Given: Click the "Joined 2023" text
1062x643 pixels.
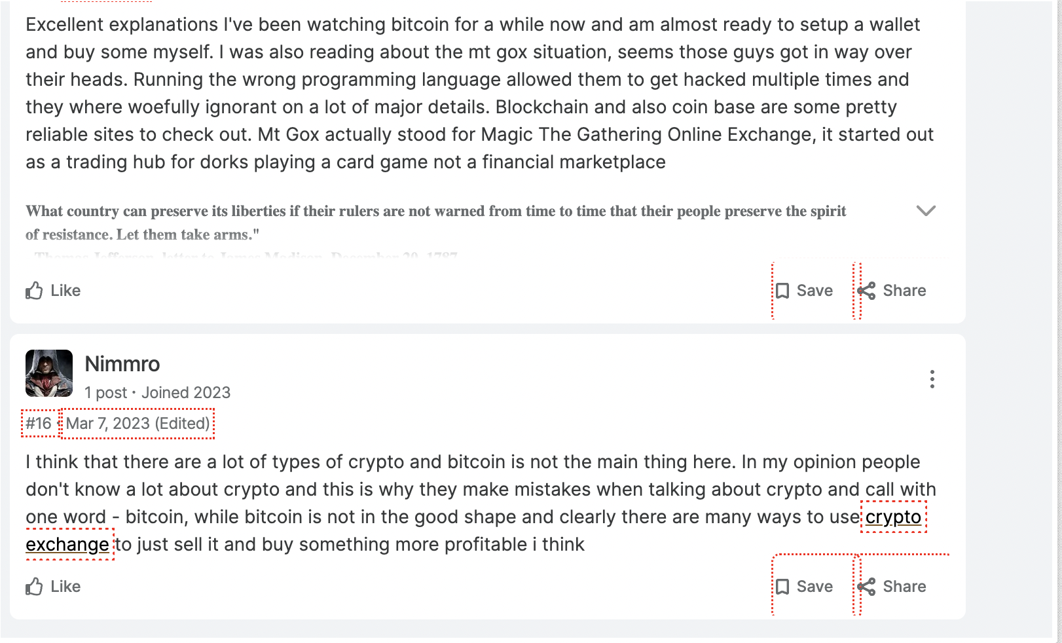Looking at the screenshot, I should [x=186, y=393].
